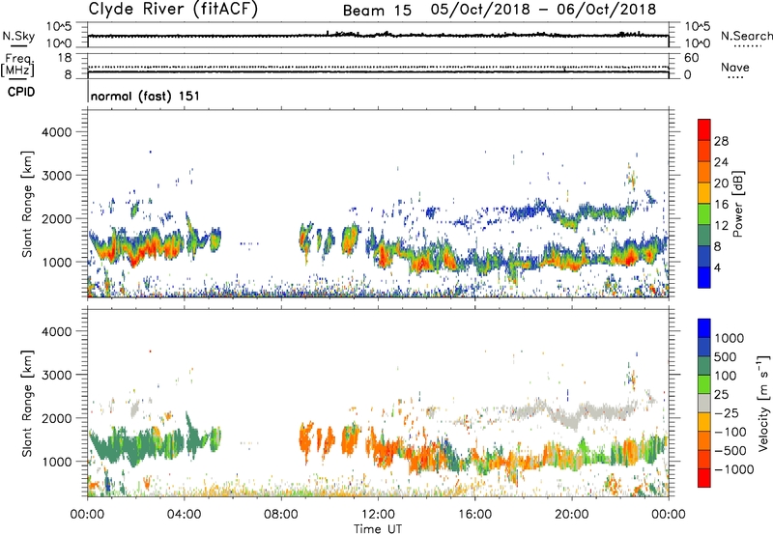Click the '3000' tick on velocity panel axis

point(57,375)
